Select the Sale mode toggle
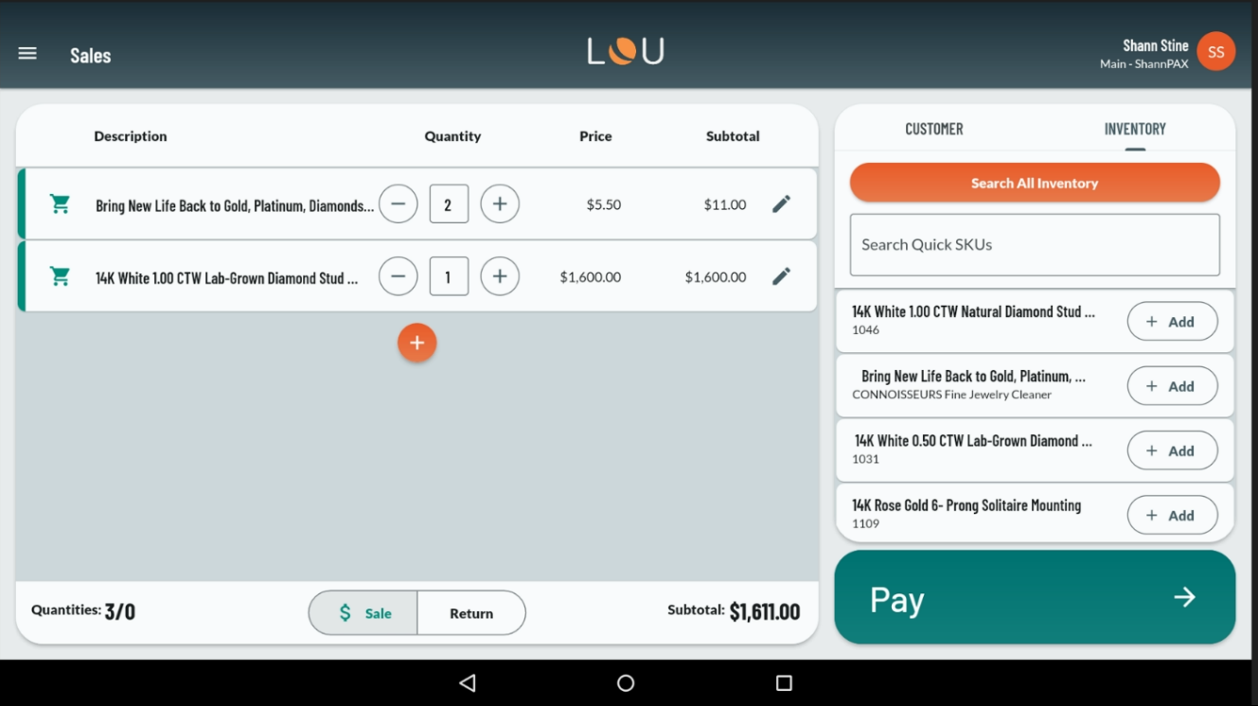This screenshot has height=706, width=1258. coord(364,613)
